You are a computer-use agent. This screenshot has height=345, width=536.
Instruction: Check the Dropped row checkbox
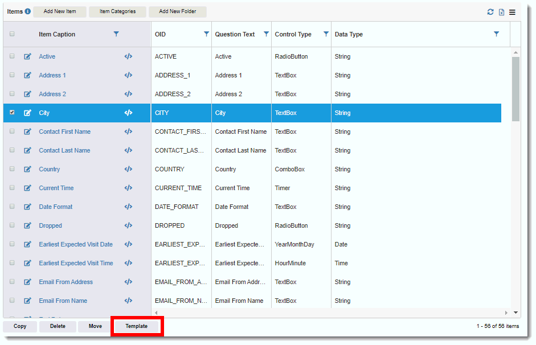(12, 225)
